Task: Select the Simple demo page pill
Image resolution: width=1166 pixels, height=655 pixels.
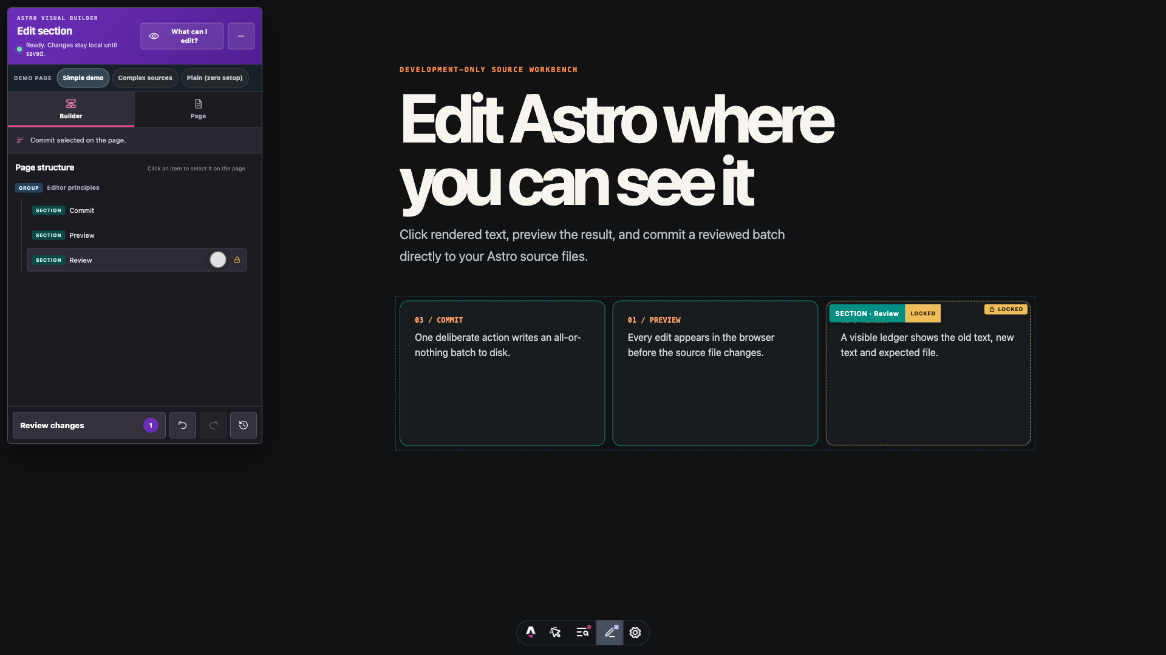Action: pos(83,78)
